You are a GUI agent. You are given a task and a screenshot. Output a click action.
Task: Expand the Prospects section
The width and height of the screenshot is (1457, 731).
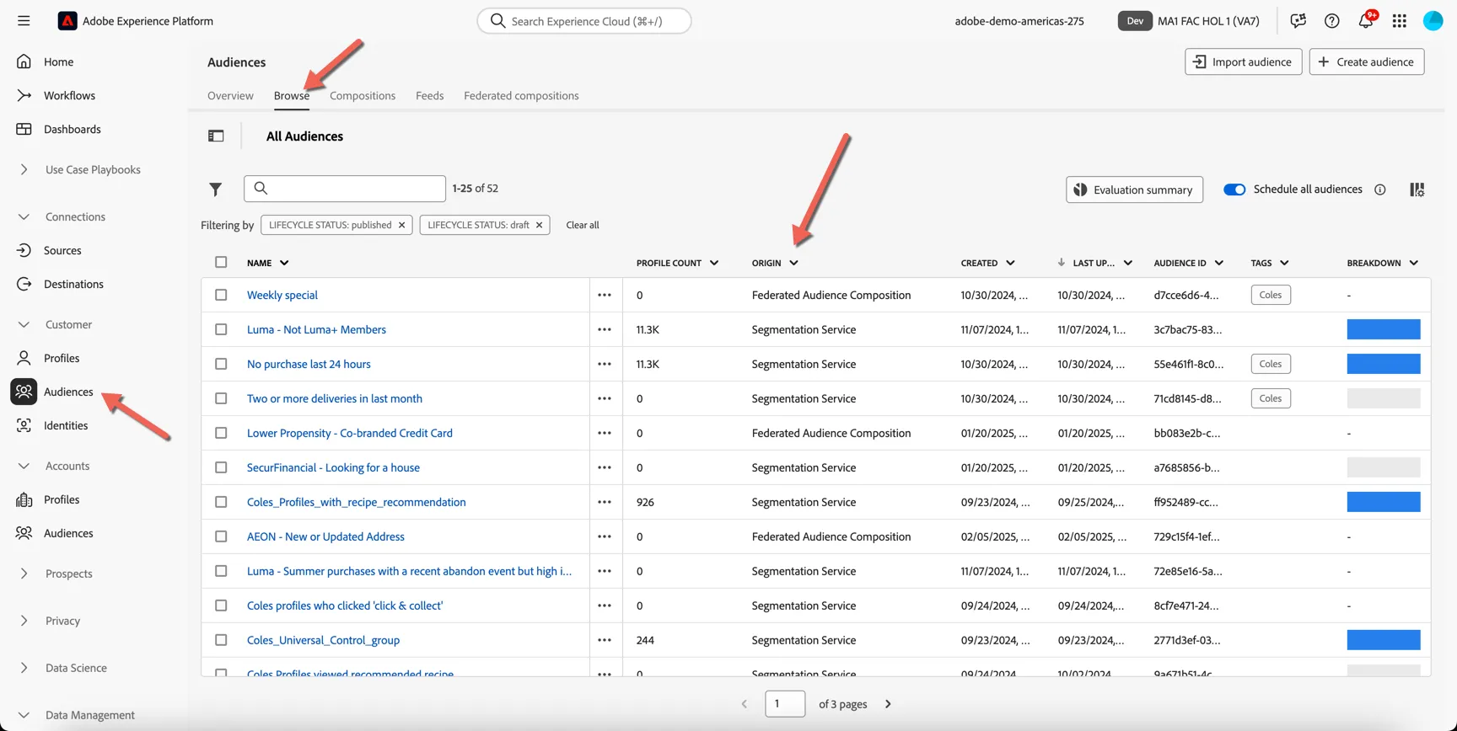point(24,574)
